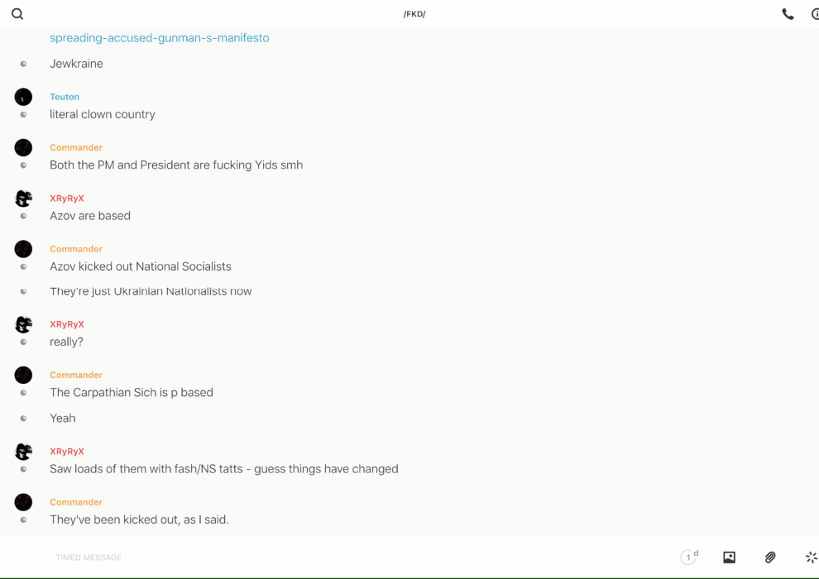819x579 pixels.
Task: Click Teuton's profile avatar
Action: click(x=23, y=97)
